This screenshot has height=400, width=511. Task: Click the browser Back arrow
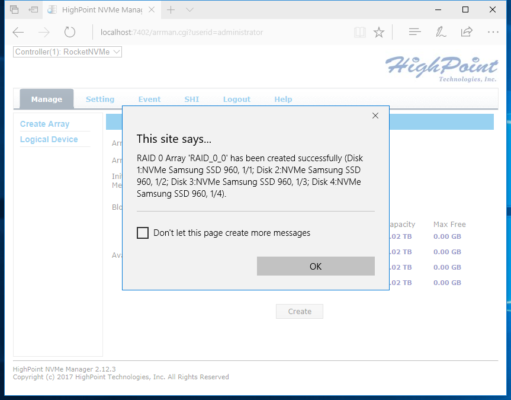(18, 32)
